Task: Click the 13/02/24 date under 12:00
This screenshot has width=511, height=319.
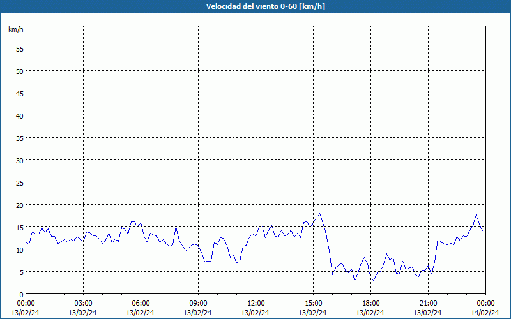Action: coord(255,313)
